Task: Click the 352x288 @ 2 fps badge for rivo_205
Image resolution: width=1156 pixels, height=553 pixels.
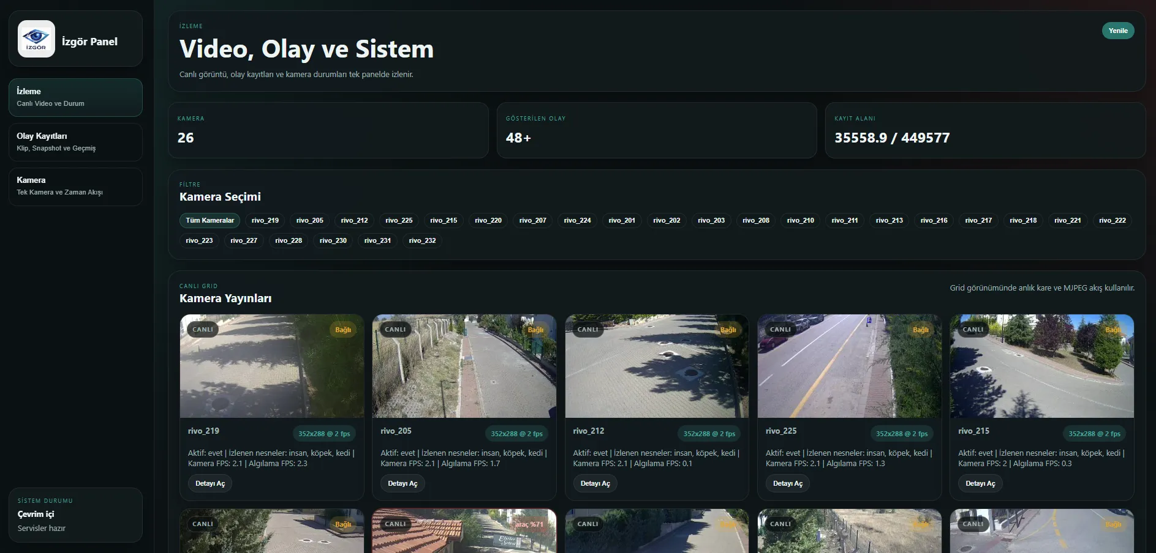Action: click(x=516, y=434)
